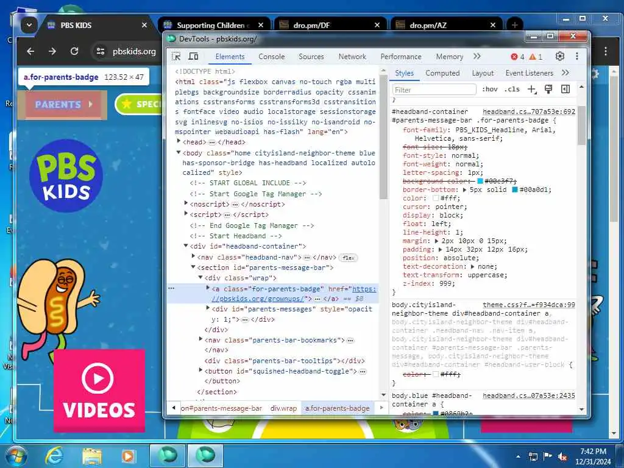
Task: Show more DevTools panels chevron
Action: 477,57
